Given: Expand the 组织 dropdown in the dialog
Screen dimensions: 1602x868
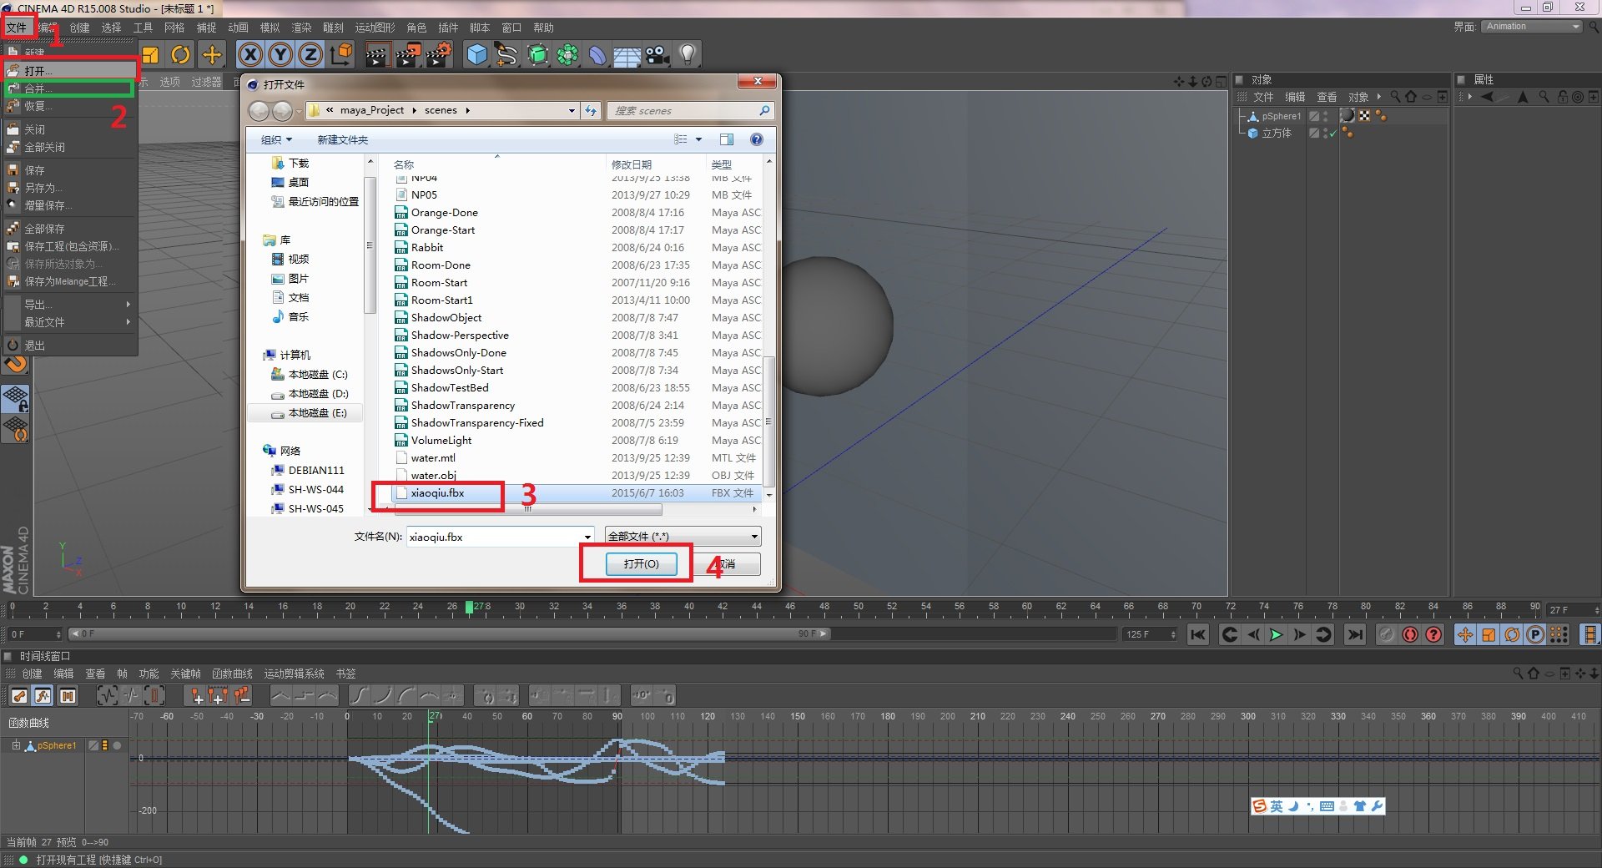Looking at the screenshot, I should 276,139.
